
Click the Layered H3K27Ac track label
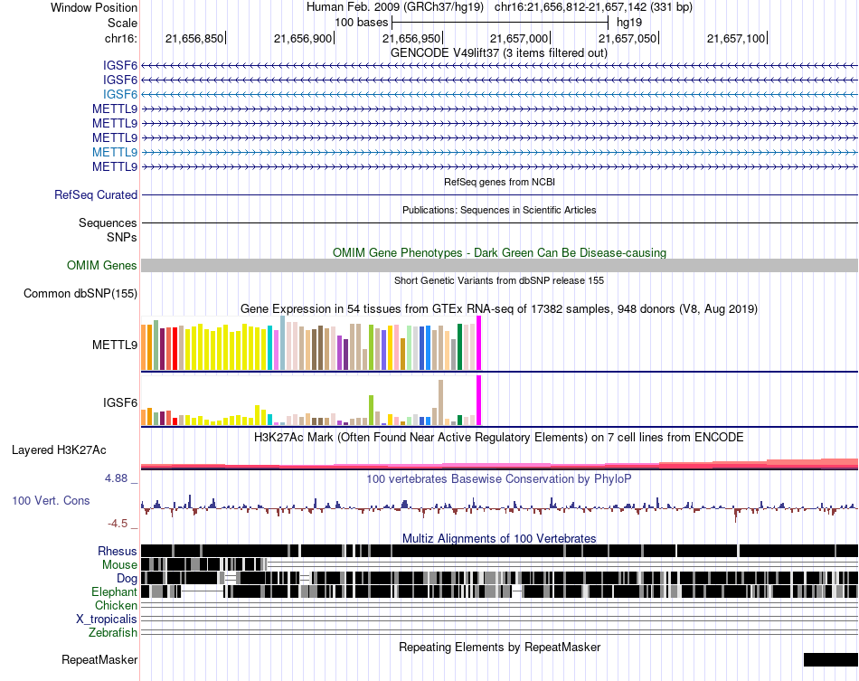[x=59, y=449]
